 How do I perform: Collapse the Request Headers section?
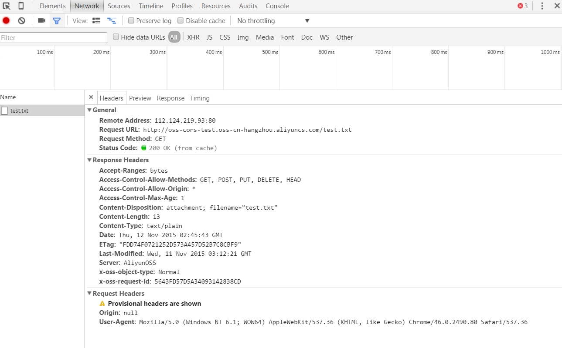tap(90, 294)
